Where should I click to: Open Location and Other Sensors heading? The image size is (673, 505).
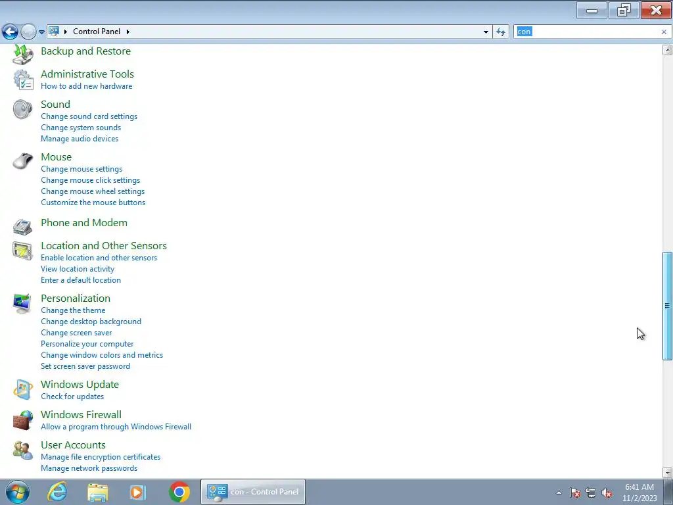(x=104, y=246)
